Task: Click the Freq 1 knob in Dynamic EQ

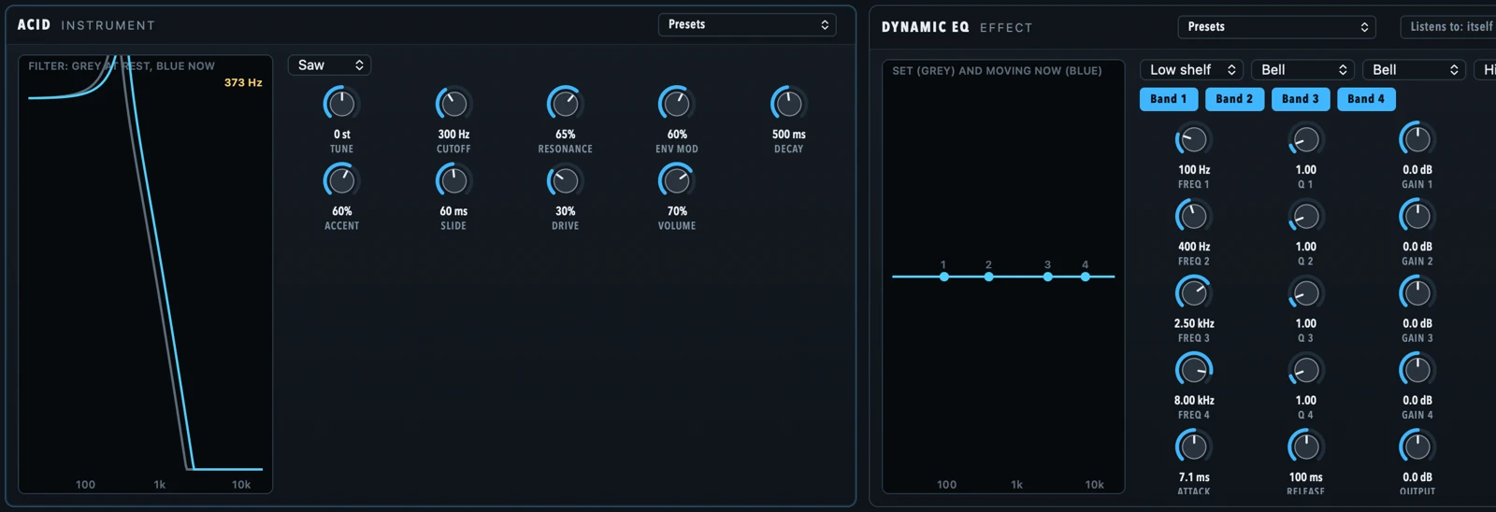Action: click(x=1194, y=140)
